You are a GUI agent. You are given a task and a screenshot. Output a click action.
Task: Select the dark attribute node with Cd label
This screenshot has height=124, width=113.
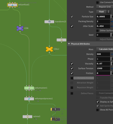coord(55,109)
